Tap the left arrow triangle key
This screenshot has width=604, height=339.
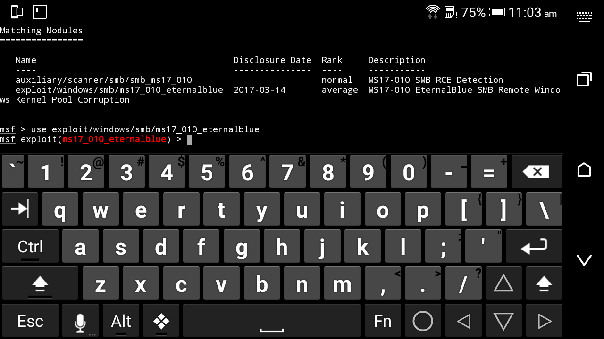click(463, 321)
